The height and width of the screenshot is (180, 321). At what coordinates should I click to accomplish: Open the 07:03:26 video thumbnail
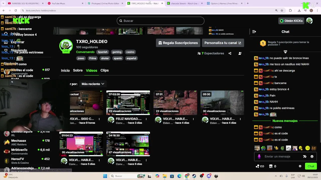(x=128, y=103)
